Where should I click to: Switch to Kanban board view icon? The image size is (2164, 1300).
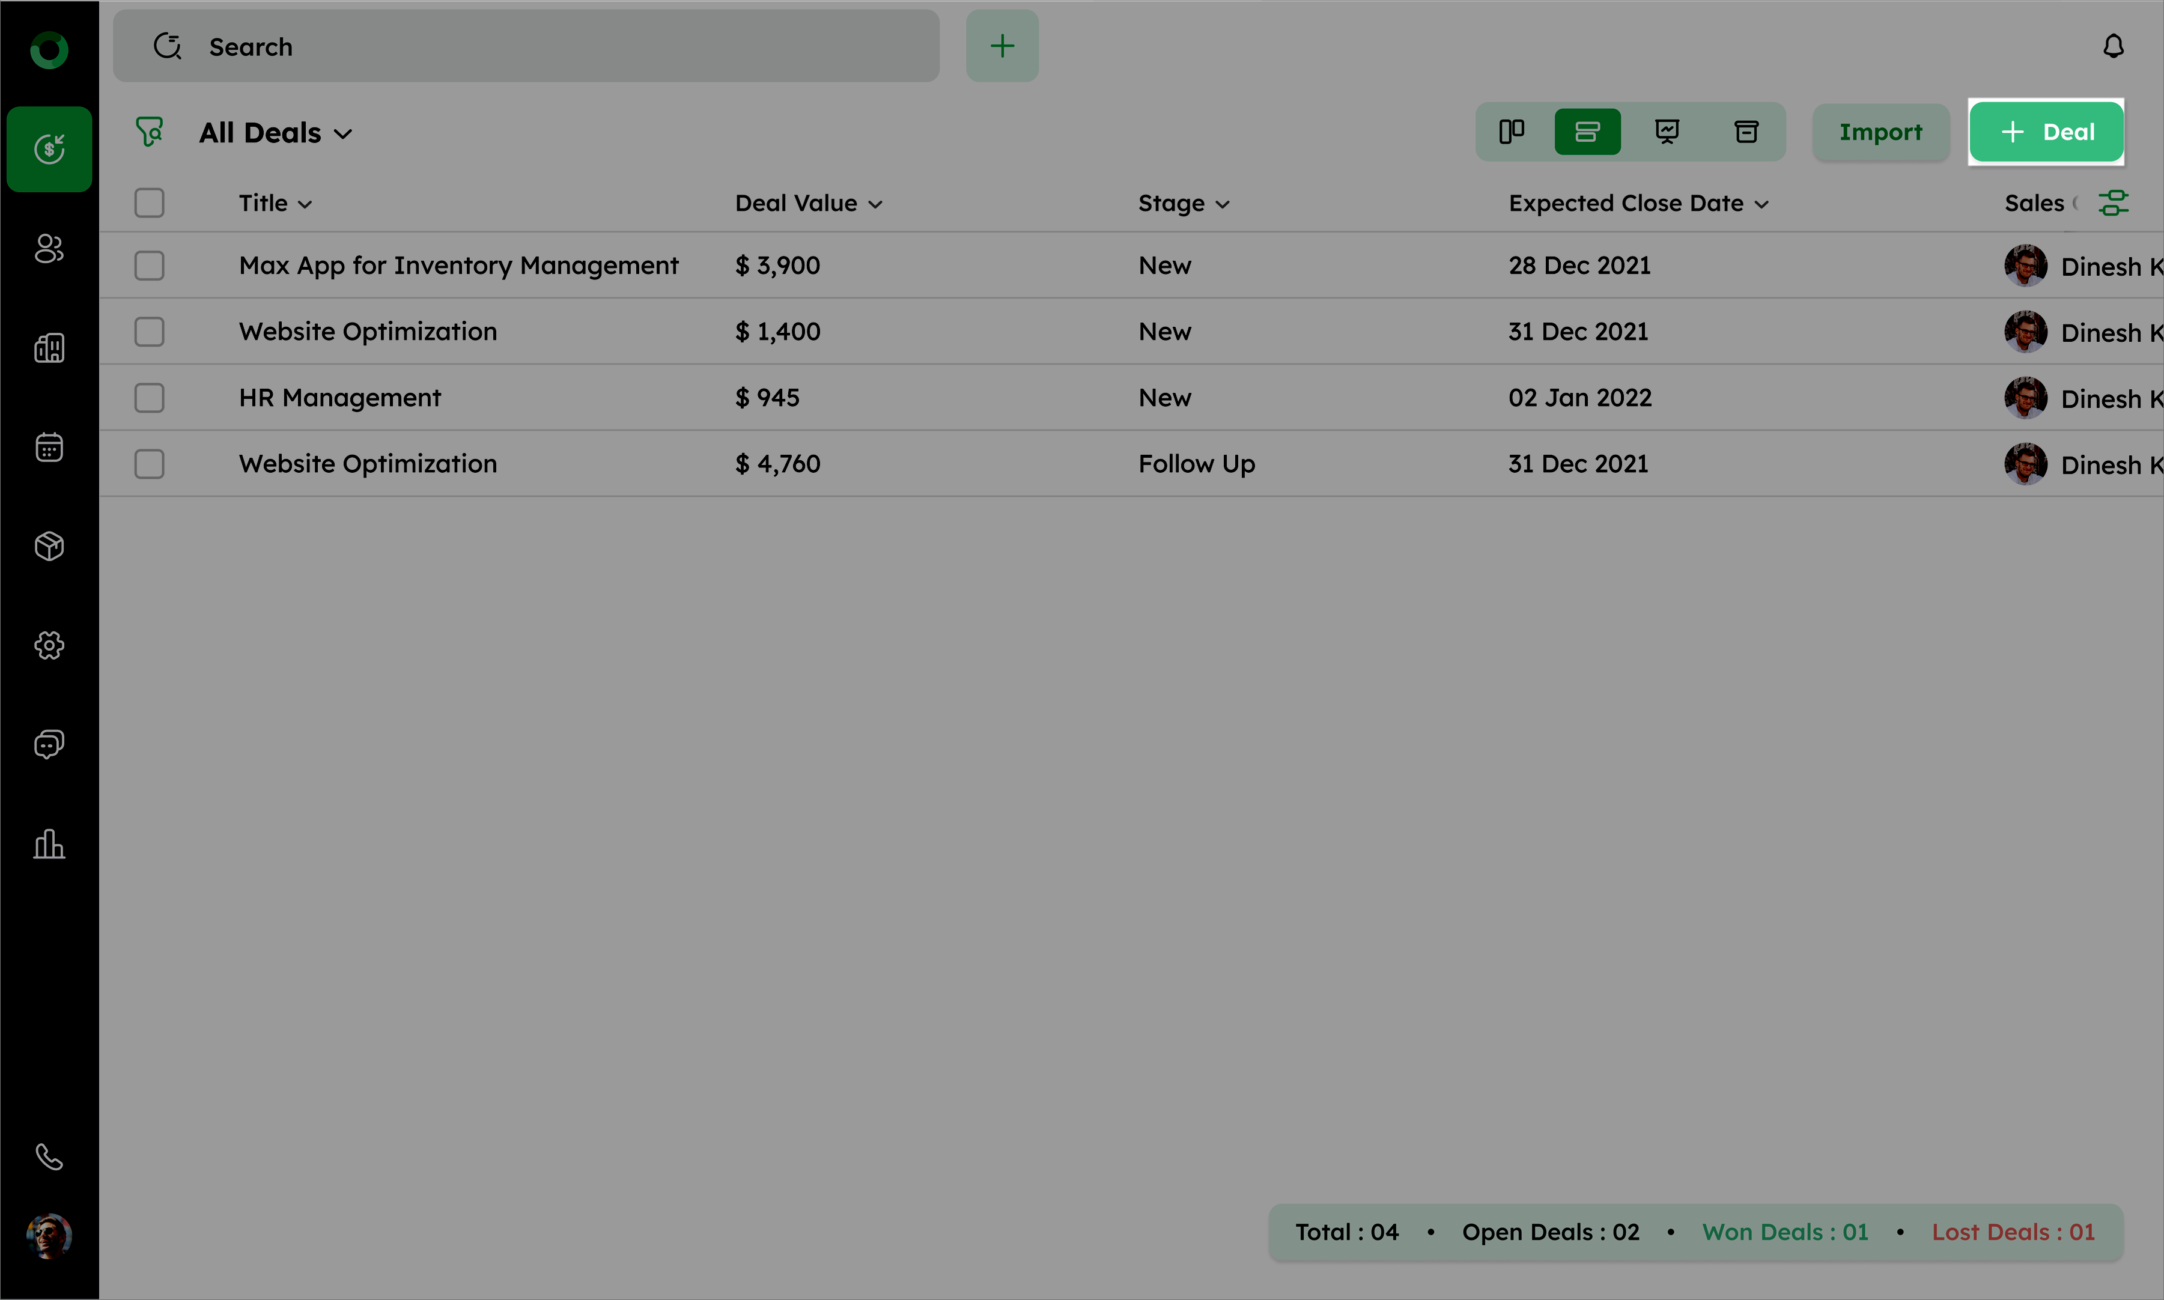(1512, 132)
